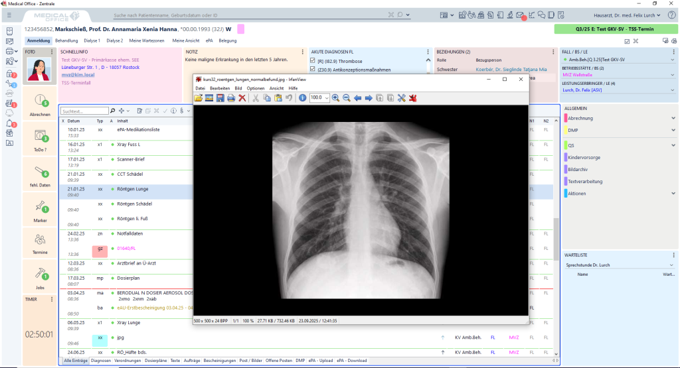This screenshot has width=680, height=368.
Task: Click the IrfanView save disk icon
Action: pyautogui.click(x=220, y=97)
